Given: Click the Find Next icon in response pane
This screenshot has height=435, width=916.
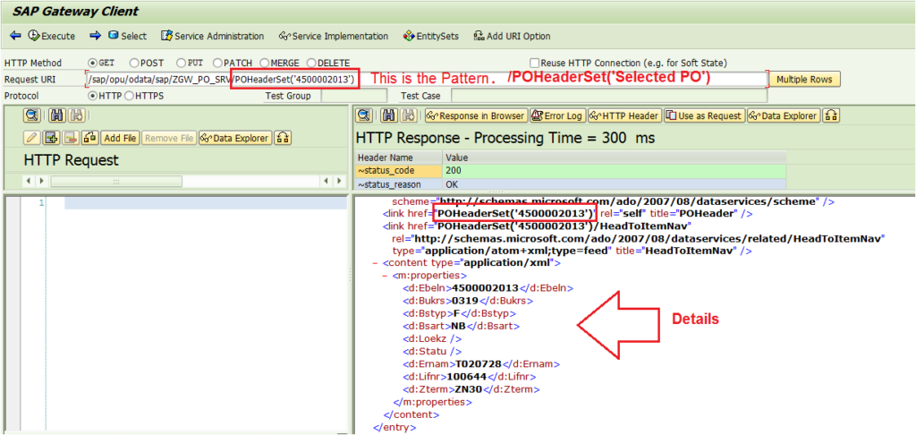Looking at the screenshot, I should point(408,115).
